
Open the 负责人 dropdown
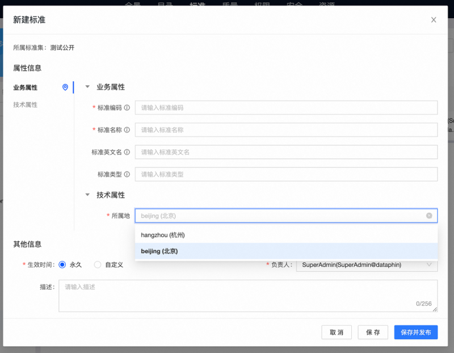pos(367,264)
